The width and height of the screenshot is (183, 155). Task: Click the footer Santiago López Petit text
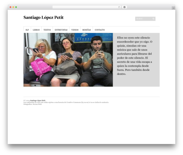[x=38, y=100]
